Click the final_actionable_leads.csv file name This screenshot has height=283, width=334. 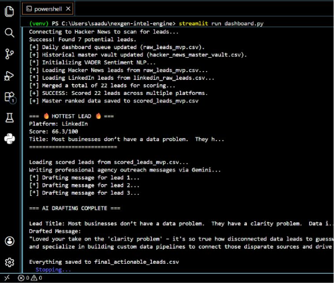[136, 262]
